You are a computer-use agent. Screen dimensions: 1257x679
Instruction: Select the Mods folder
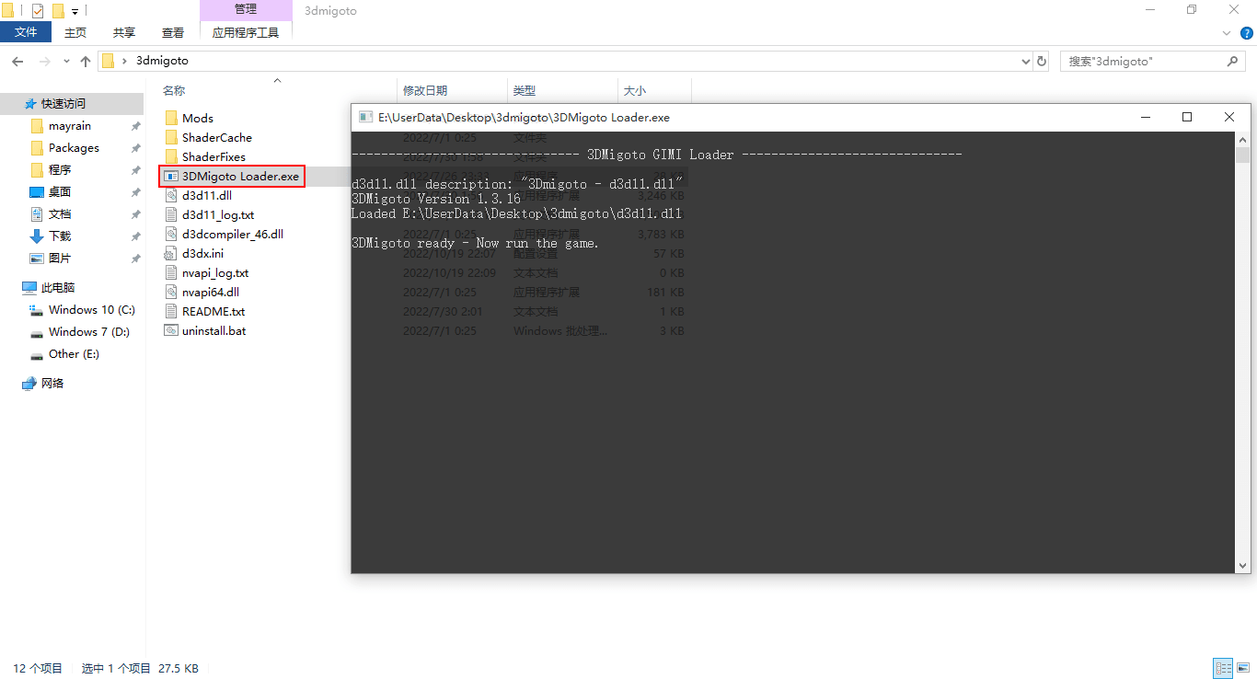[x=198, y=118]
